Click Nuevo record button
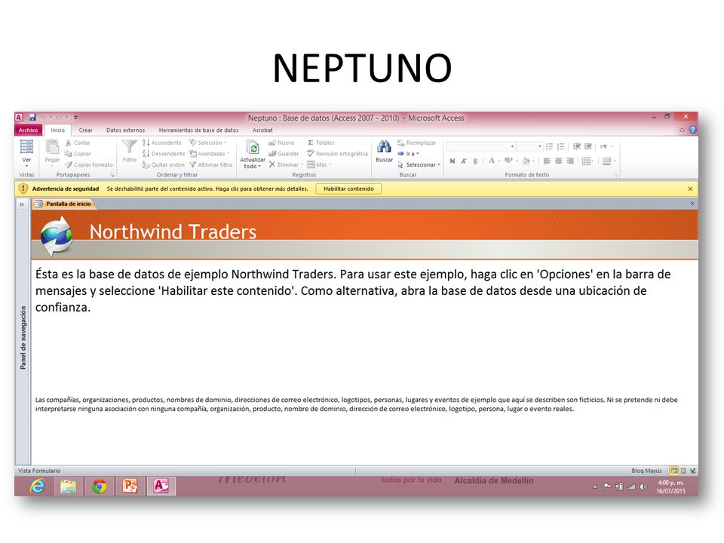The height and width of the screenshot is (543, 724). (281, 143)
